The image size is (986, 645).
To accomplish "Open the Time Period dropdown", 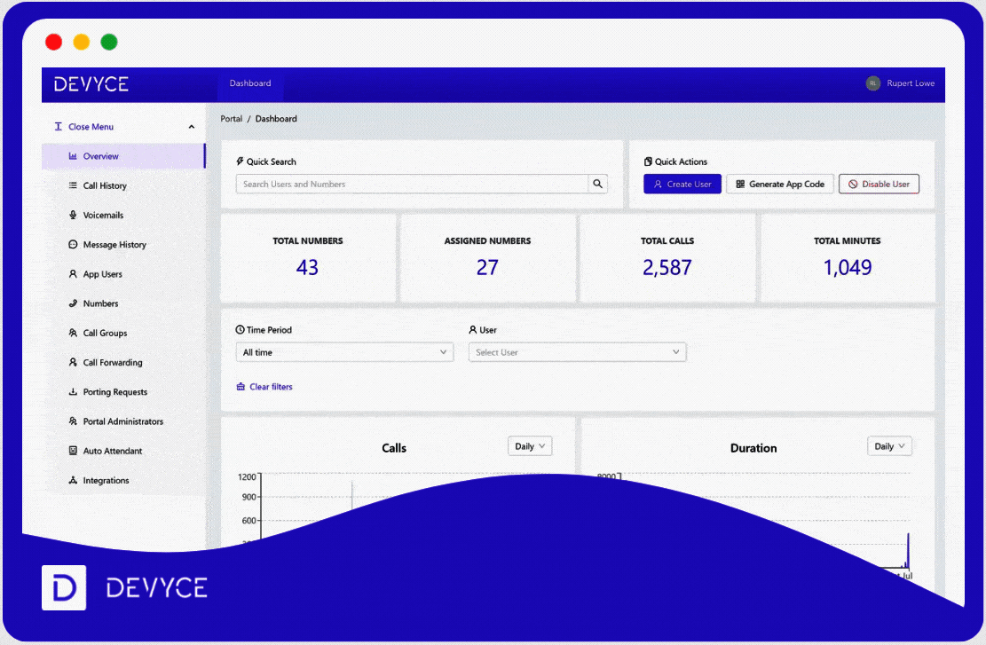I will (344, 351).
